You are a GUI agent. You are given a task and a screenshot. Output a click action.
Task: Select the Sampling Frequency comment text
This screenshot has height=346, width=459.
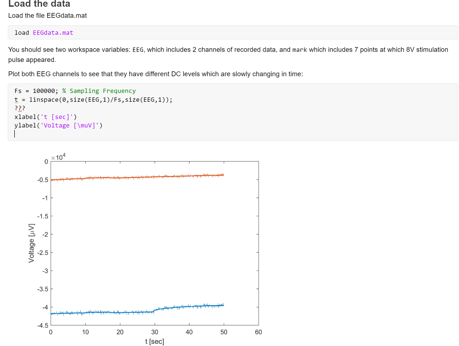99,91
